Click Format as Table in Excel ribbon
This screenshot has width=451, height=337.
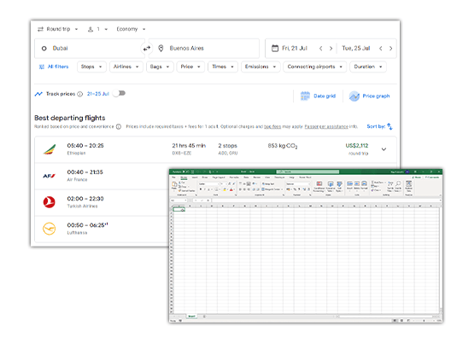[331, 186]
